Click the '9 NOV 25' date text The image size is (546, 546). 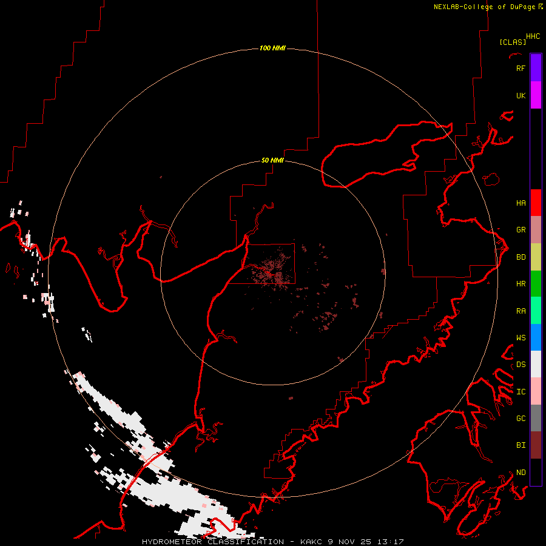tap(349, 542)
